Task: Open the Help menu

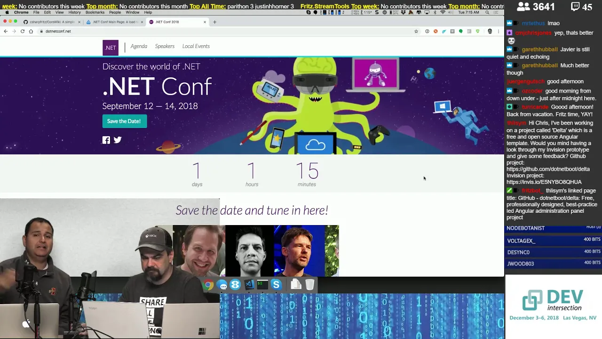Action: 148,12
